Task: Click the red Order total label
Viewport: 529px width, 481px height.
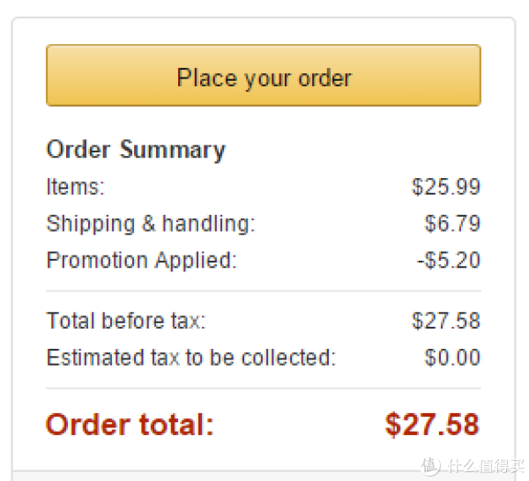Action: pos(130,425)
